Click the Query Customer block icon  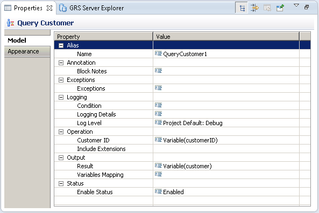coord(10,23)
